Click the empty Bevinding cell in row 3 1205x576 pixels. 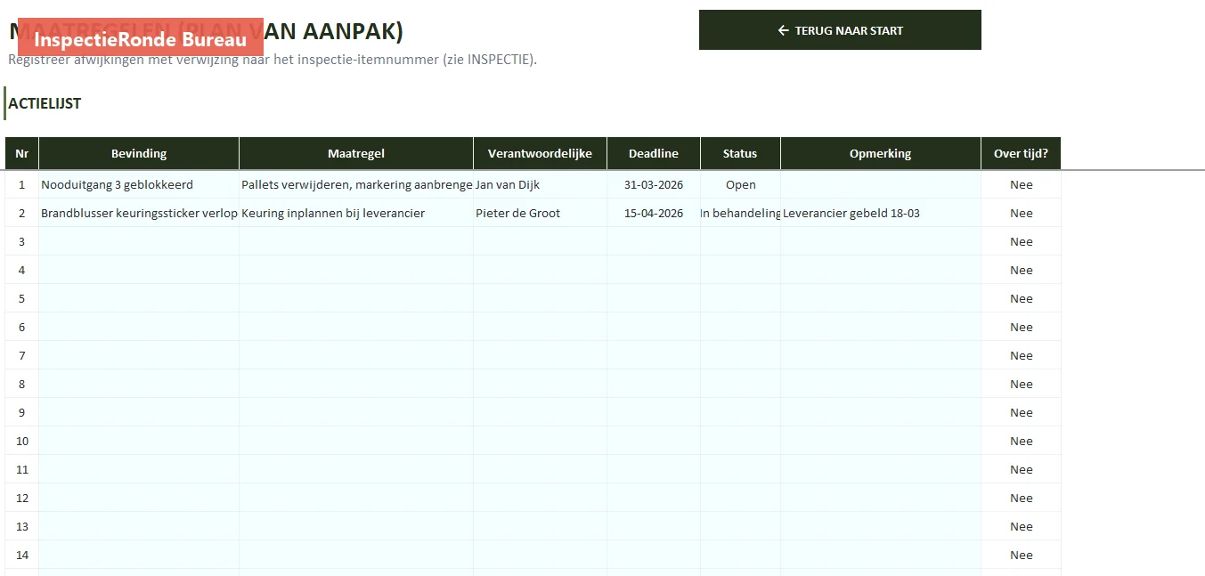(139, 241)
